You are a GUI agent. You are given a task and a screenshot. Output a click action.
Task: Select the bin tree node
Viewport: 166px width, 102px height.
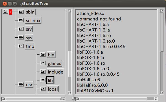pos(51,55)
